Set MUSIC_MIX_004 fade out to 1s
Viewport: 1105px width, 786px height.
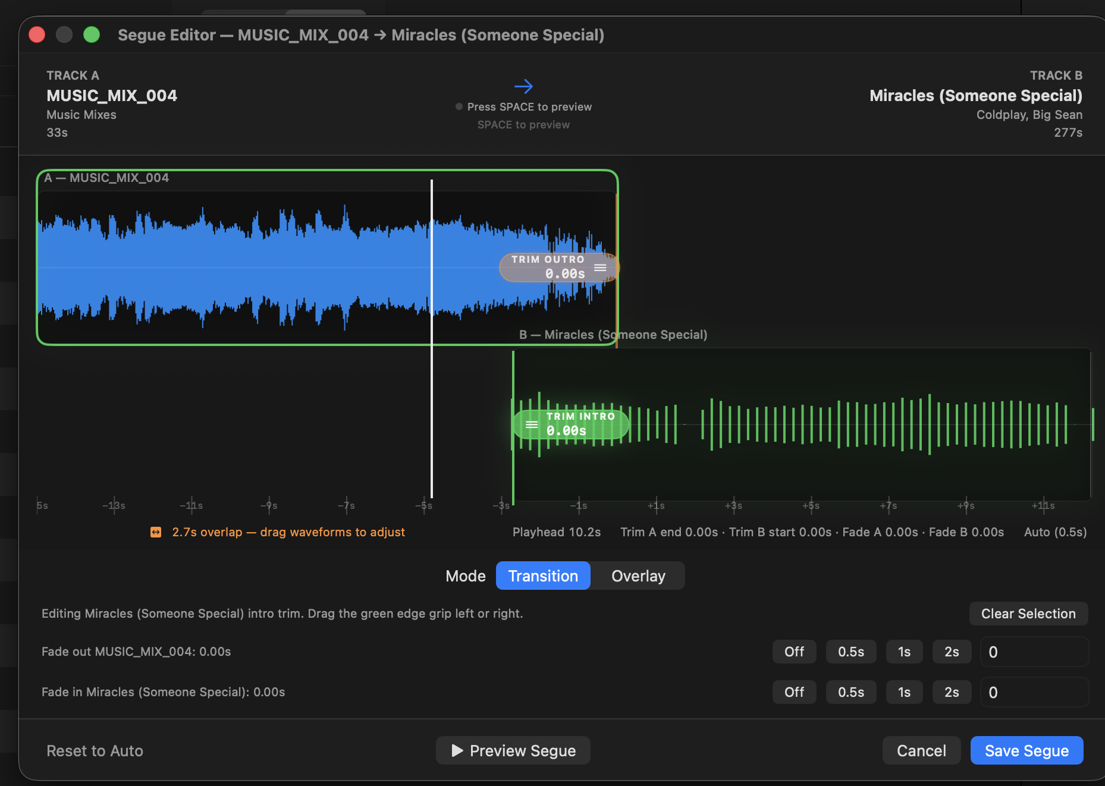[x=904, y=652]
